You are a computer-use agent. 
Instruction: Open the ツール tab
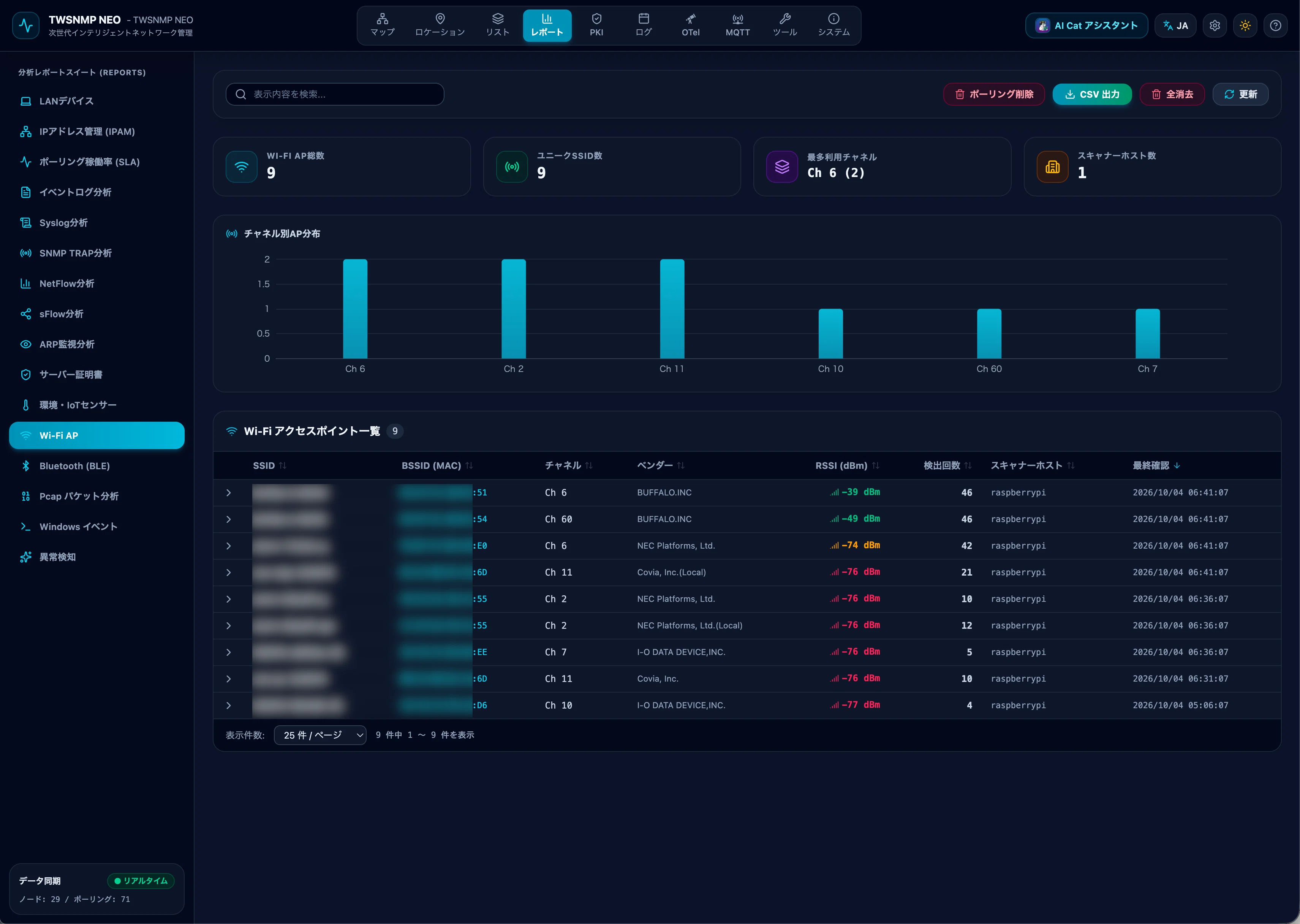point(785,25)
